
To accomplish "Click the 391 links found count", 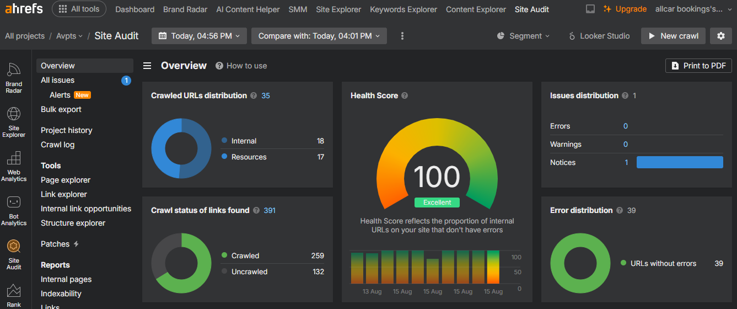I will (x=270, y=210).
